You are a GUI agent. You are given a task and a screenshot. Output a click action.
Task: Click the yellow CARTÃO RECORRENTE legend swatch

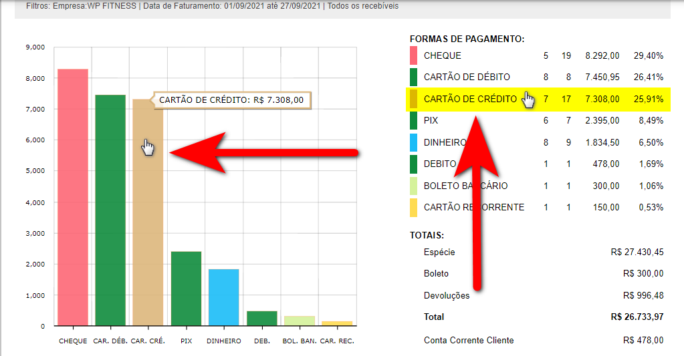pyautogui.click(x=413, y=207)
